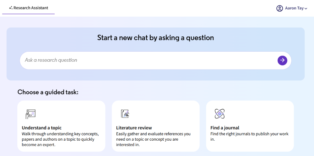Click the Understand a topic chart icon

(x=30, y=114)
